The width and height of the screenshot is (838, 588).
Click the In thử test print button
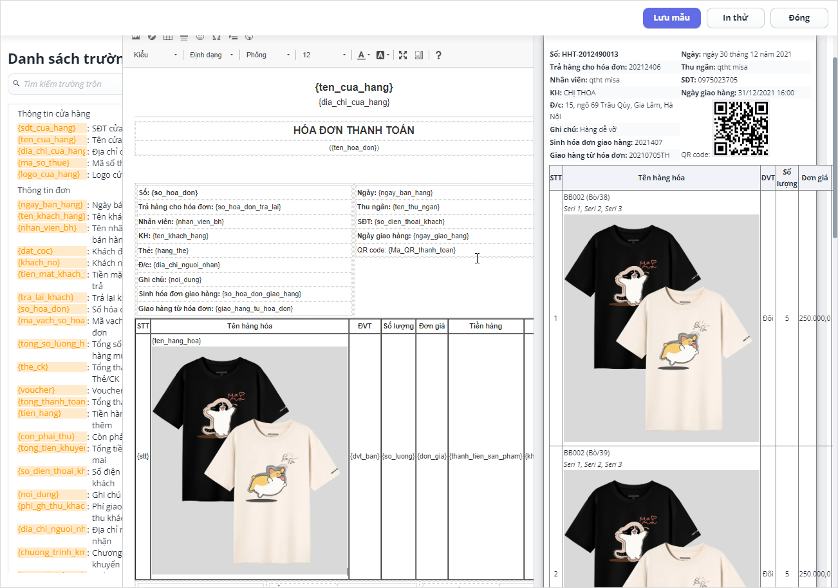tap(735, 18)
